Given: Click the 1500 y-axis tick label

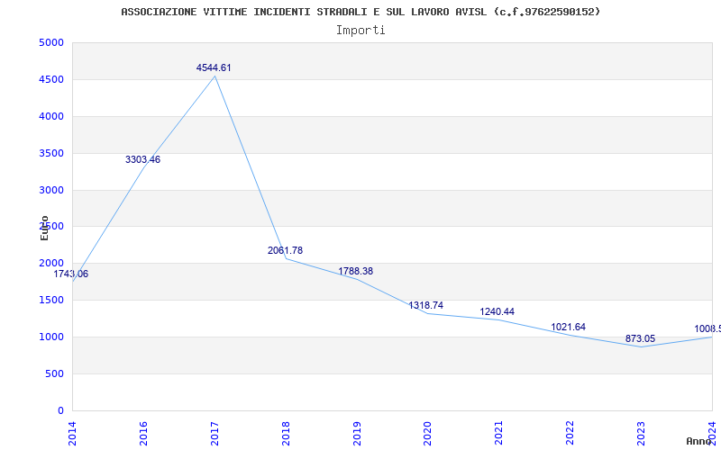Looking at the screenshot, I should 51,301.
